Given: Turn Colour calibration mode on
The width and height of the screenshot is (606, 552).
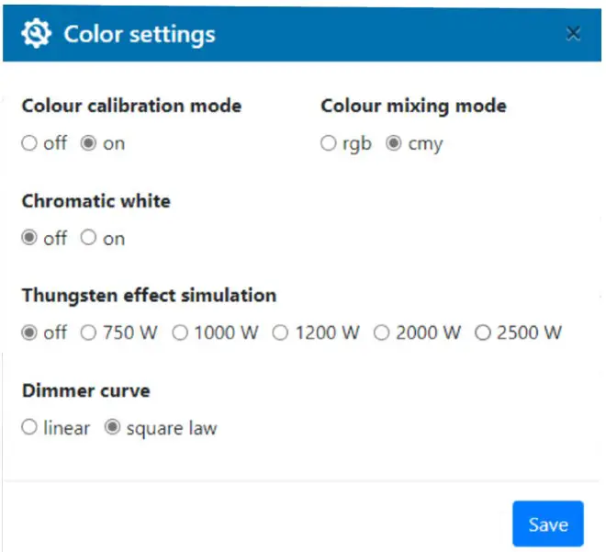Looking at the screenshot, I should (89, 143).
